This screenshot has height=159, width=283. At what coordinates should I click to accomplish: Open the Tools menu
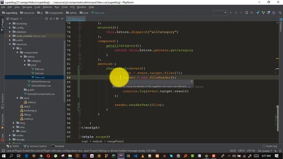pyautogui.click(x=65, y=7)
